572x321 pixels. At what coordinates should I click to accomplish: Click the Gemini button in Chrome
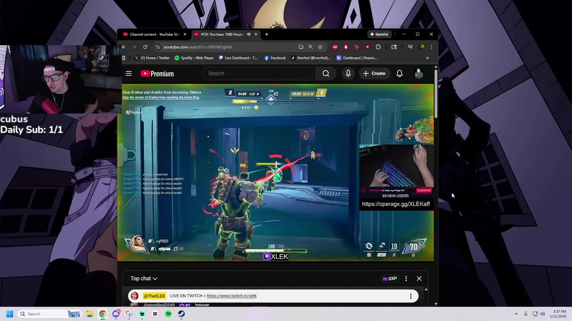[379, 34]
